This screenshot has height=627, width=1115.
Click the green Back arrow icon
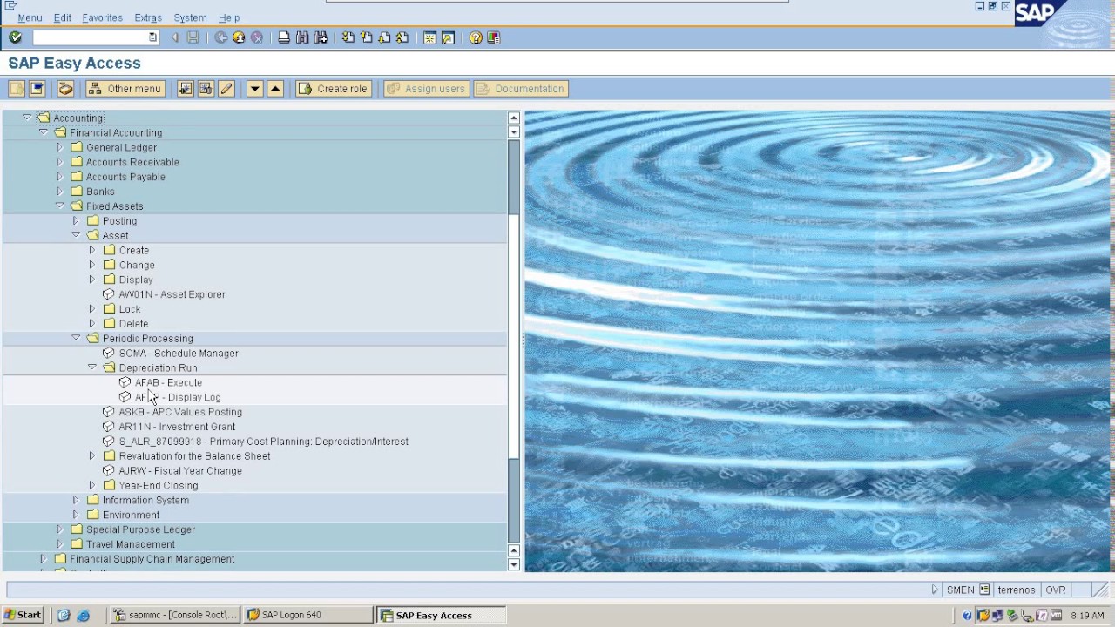[221, 37]
